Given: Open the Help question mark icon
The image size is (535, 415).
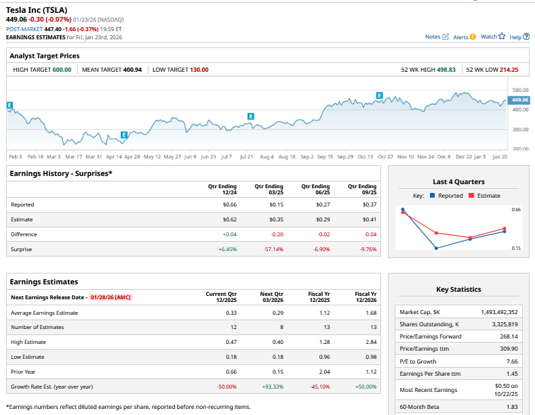Looking at the screenshot, I should point(526,37).
